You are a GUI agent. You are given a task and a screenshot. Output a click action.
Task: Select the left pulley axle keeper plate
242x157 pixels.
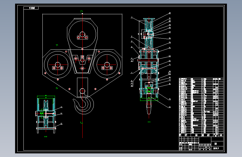(58, 68)
